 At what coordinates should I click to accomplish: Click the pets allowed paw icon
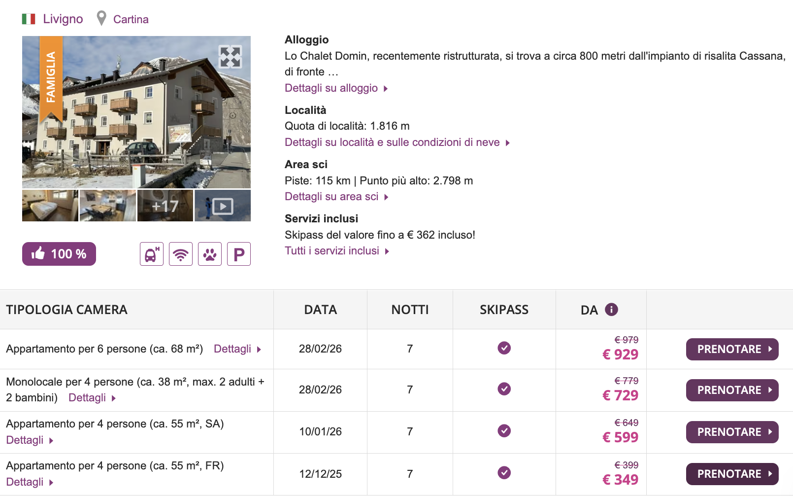tap(209, 254)
